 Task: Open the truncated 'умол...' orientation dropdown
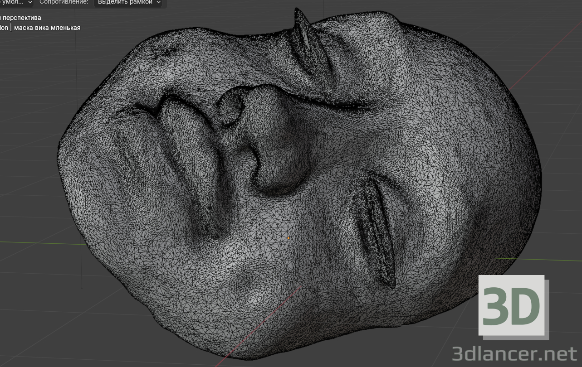[x=16, y=2]
